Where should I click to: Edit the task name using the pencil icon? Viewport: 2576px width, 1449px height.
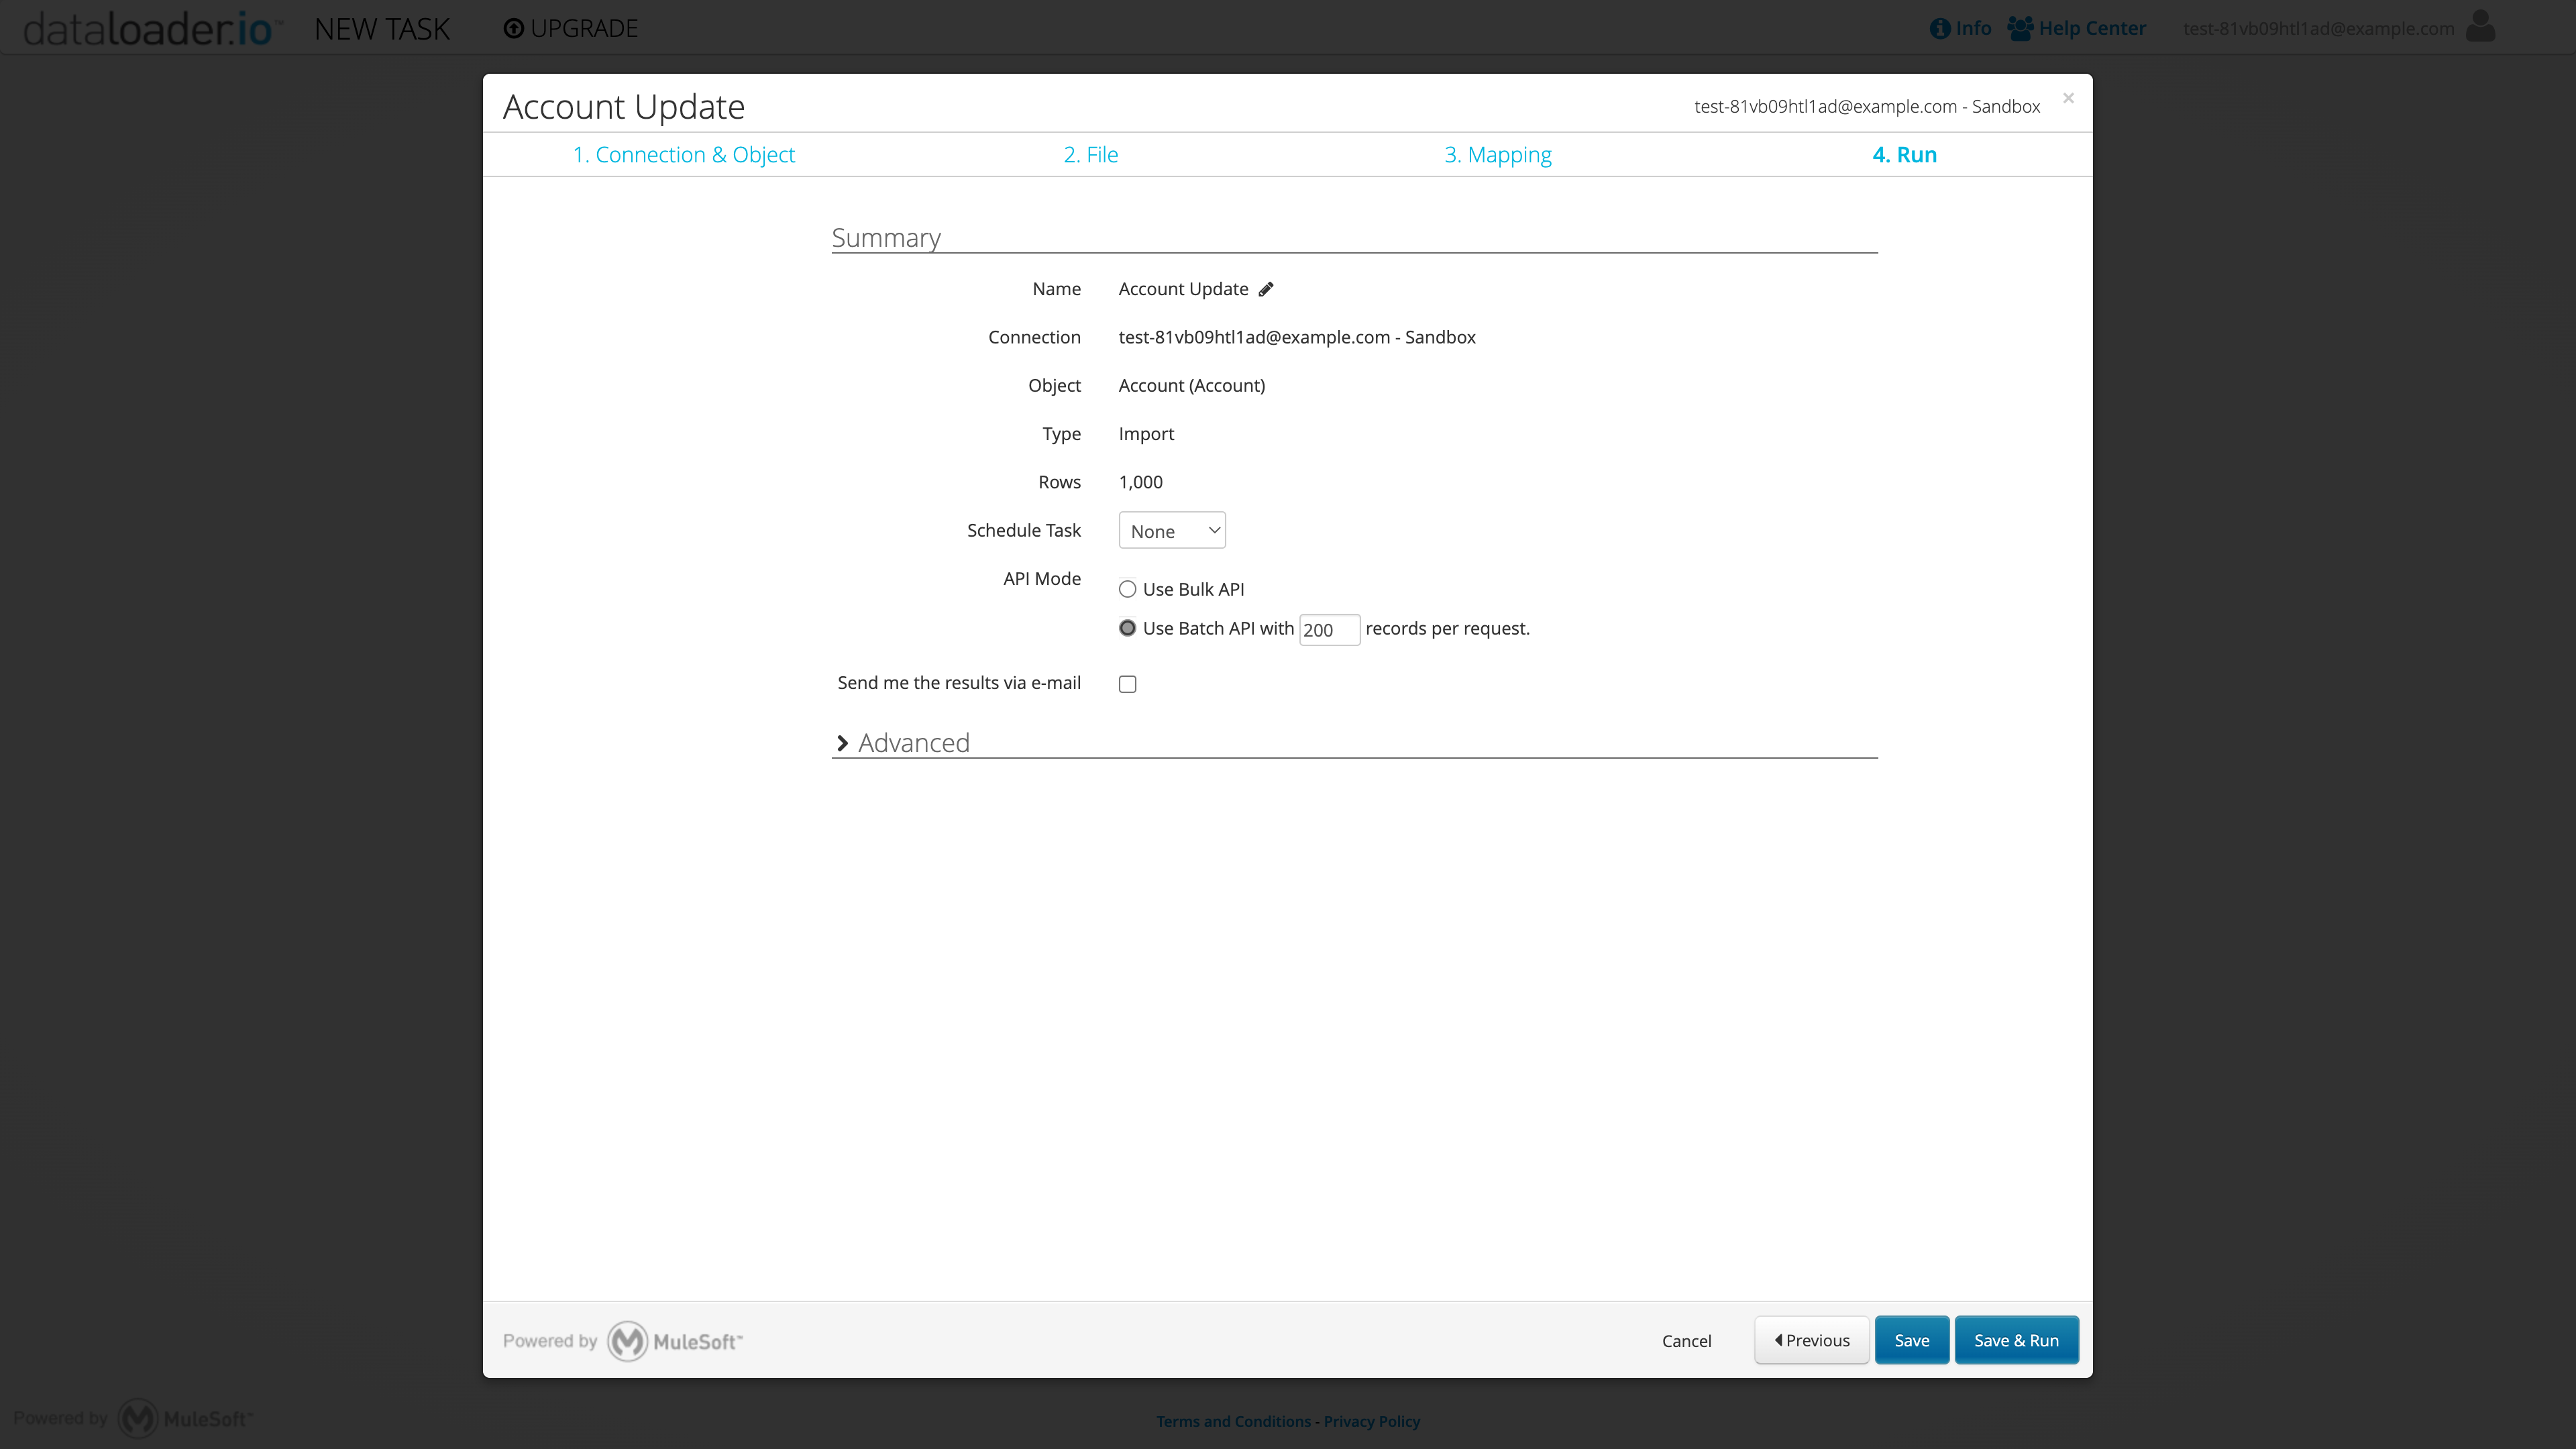pyautogui.click(x=1266, y=289)
